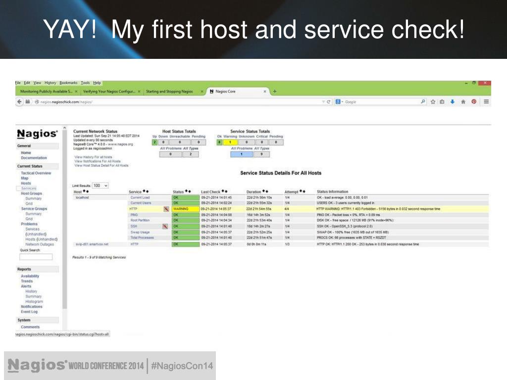Open the Trends report link
This screenshot has height=380, width=507.
pos(27,281)
